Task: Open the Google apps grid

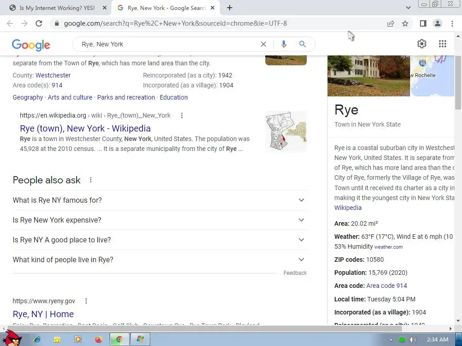Action: (x=442, y=44)
